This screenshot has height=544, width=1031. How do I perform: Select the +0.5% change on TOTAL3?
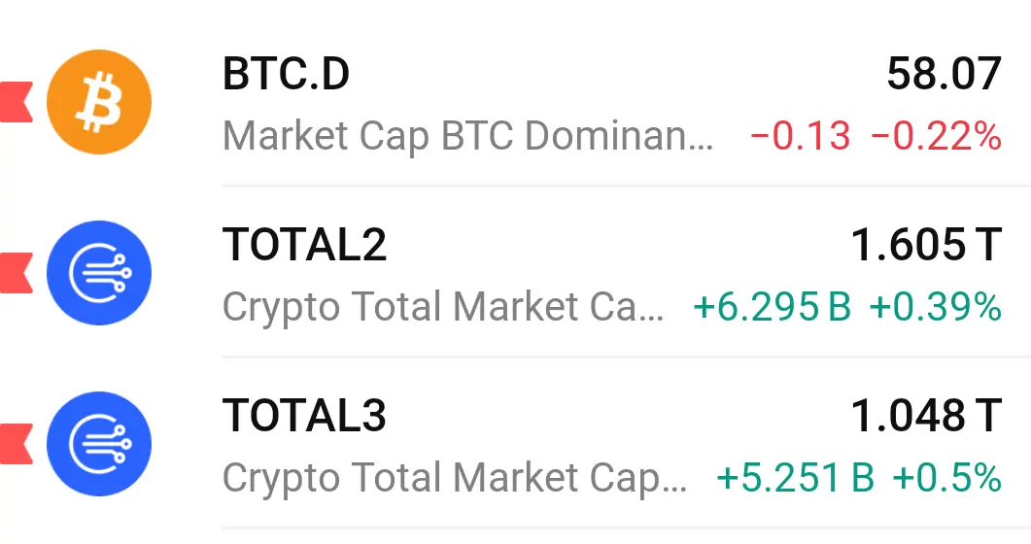(x=946, y=478)
